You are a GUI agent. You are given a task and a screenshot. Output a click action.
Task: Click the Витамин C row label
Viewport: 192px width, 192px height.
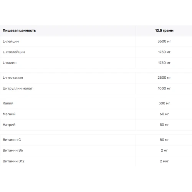tap(12, 140)
